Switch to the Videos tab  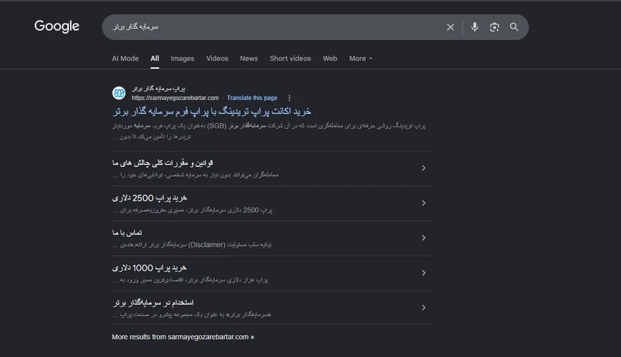click(217, 58)
